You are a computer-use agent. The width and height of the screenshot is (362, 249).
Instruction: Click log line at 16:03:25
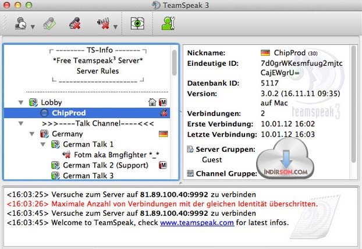(131, 194)
